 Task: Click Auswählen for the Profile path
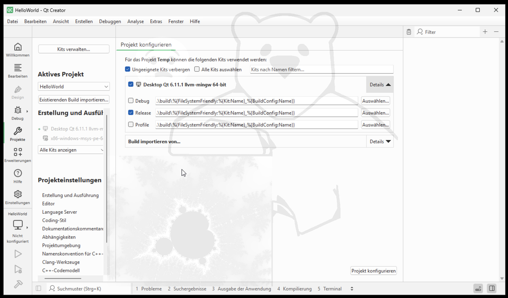[x=375, y=125]
